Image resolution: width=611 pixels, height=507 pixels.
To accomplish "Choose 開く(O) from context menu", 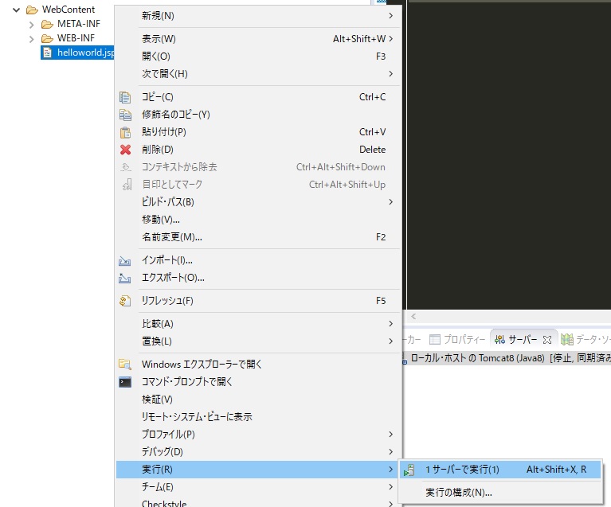I will (x=259, y=57).
